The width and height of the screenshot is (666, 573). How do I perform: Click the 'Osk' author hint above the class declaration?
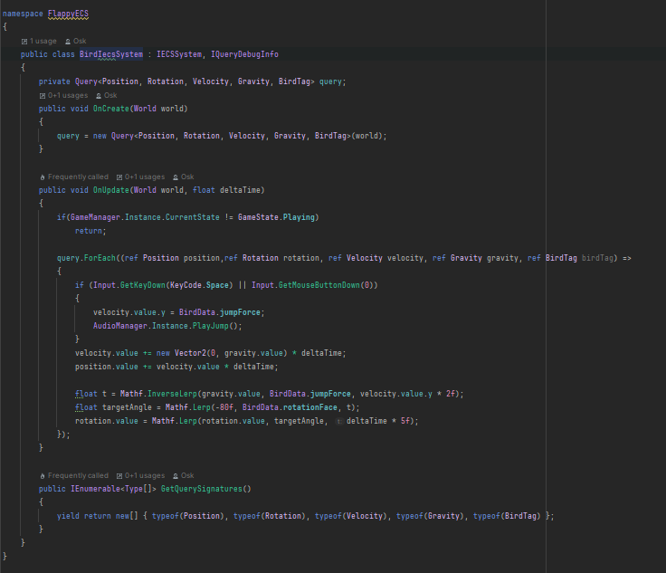pos(76,42)
